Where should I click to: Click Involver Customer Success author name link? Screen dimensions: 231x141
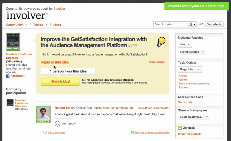(x=19, y=56)
